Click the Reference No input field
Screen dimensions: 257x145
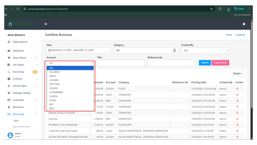[171, 63]
